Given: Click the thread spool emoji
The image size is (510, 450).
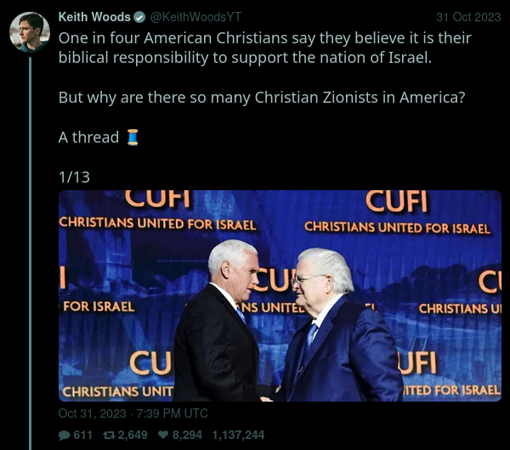Looking at the screenshot, I should (133, 138).
